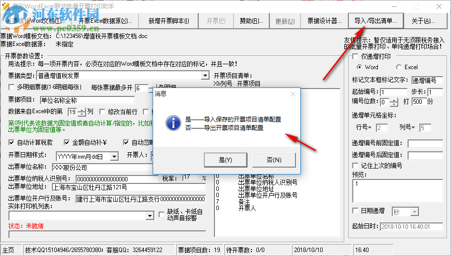Expand the 秒 unit dropdown
The width and height of the screenshot is (451, 256).
pos(414,212)
